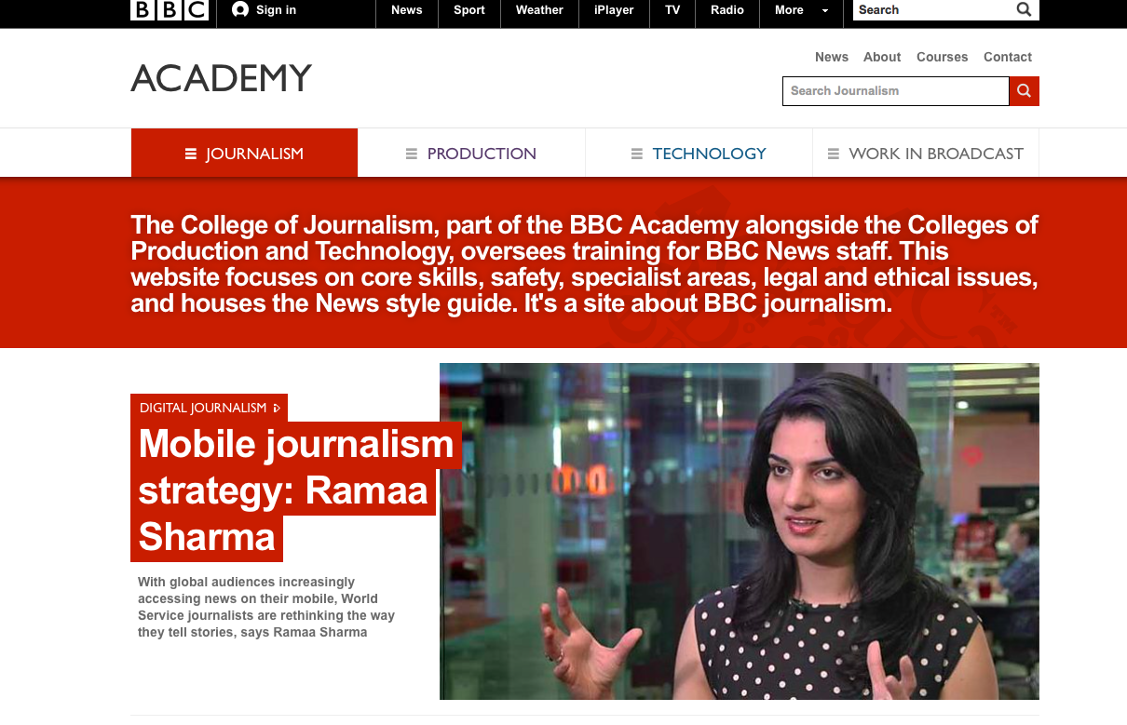This screenshot has height=725, width=1127.
Task: Open the Mobile journalism strategy headline
Action: click(296, 490)
